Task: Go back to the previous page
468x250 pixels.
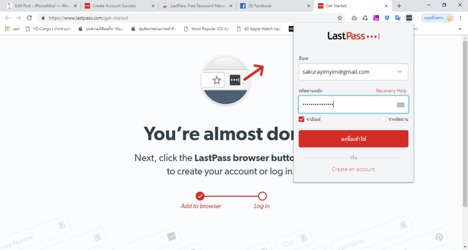Action: (x=7, y=18)
